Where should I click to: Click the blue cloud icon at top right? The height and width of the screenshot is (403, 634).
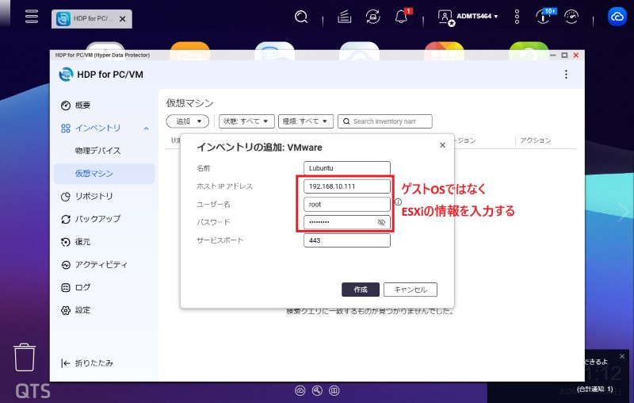[x=617, y=17]
